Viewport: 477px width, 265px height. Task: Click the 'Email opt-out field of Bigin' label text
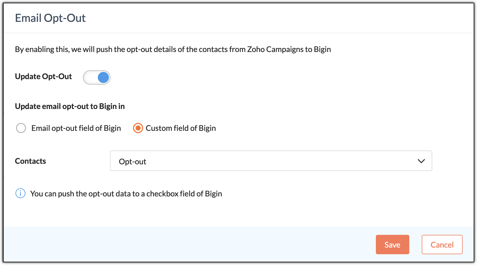tap(76, 128)
